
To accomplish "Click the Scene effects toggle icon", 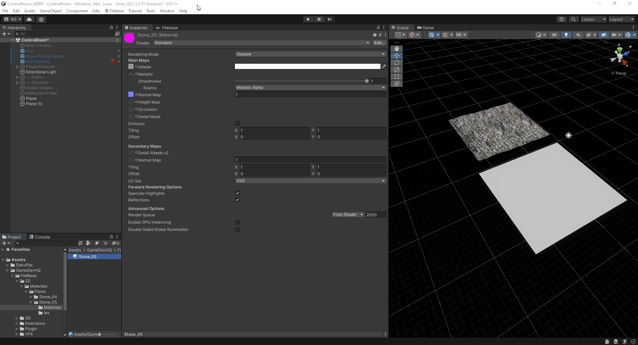I will click(588, 35).
